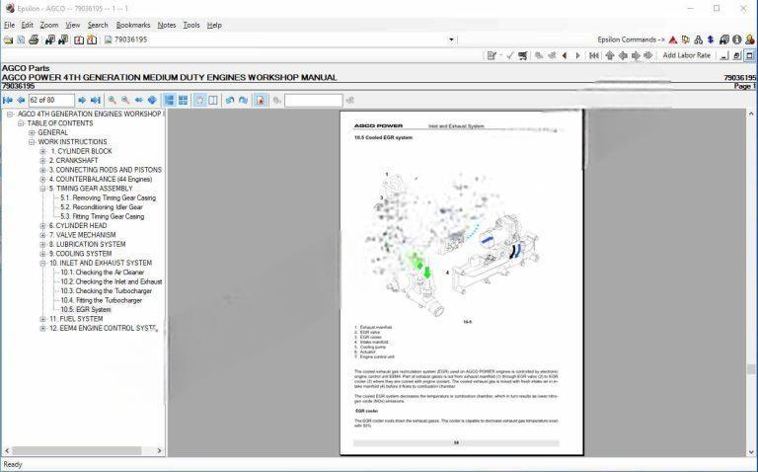This screenshot has width=758, height=472.
Task: Click the document vertical scrollbar thumb
Action: [x=751, y=369]
